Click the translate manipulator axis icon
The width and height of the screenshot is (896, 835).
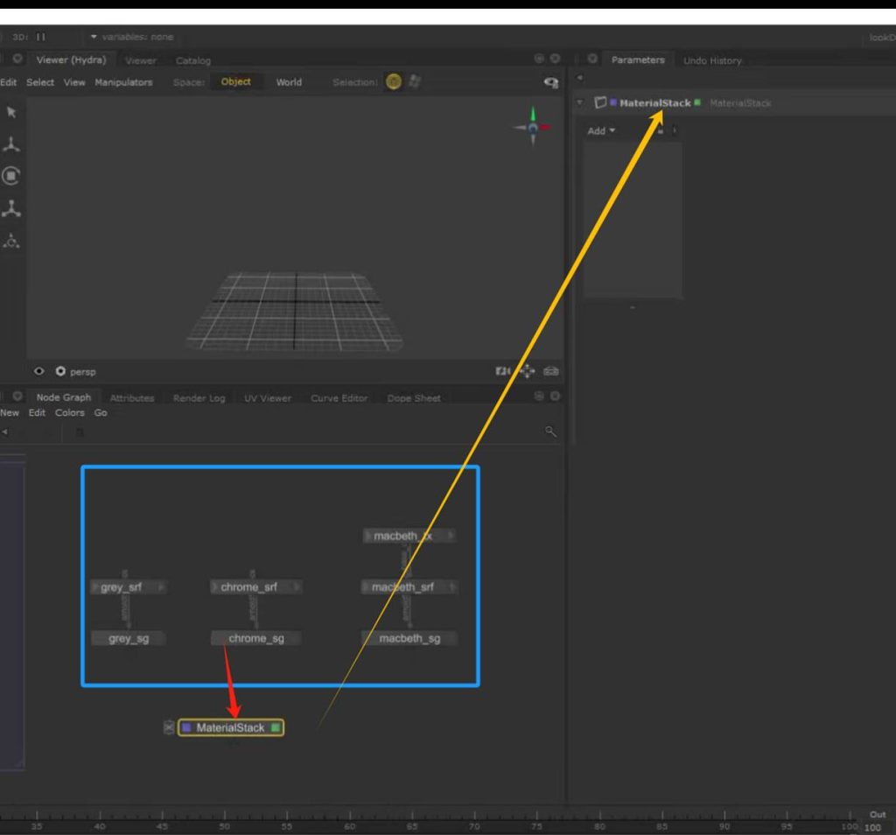[x=11, y=144]
